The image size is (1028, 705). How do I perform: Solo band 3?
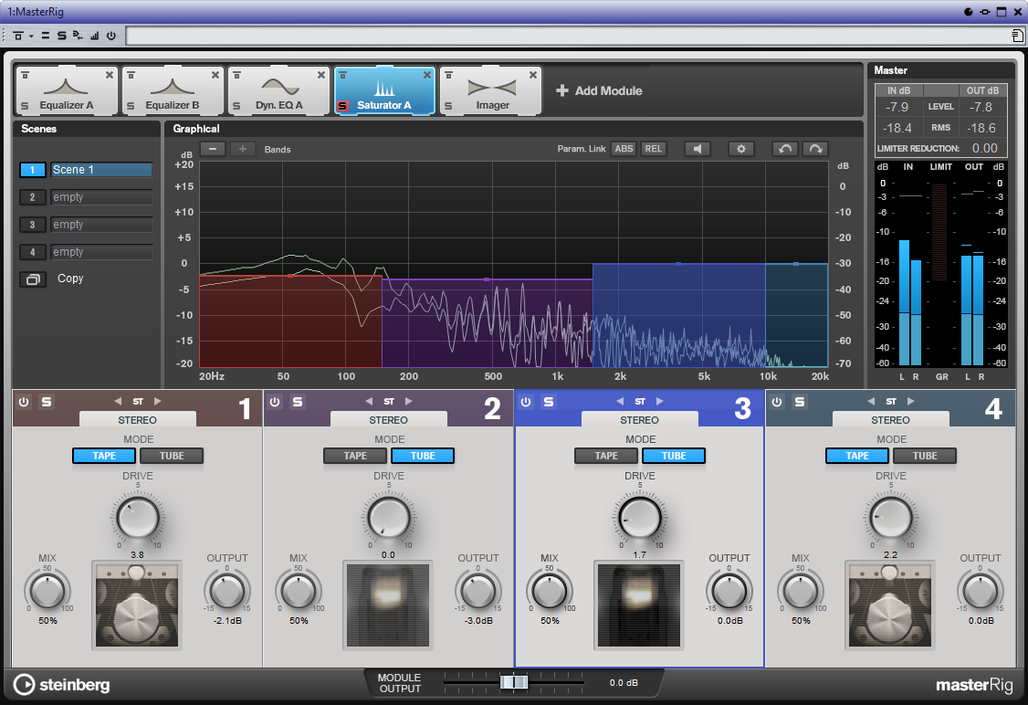[548, 402]
